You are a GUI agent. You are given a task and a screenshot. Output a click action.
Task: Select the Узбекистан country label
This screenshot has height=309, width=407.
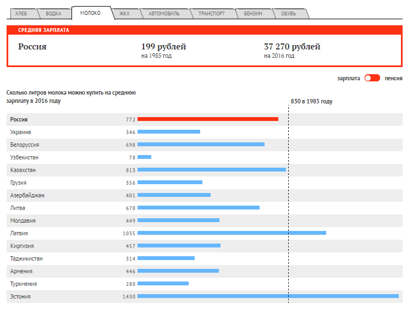[24, 157]
